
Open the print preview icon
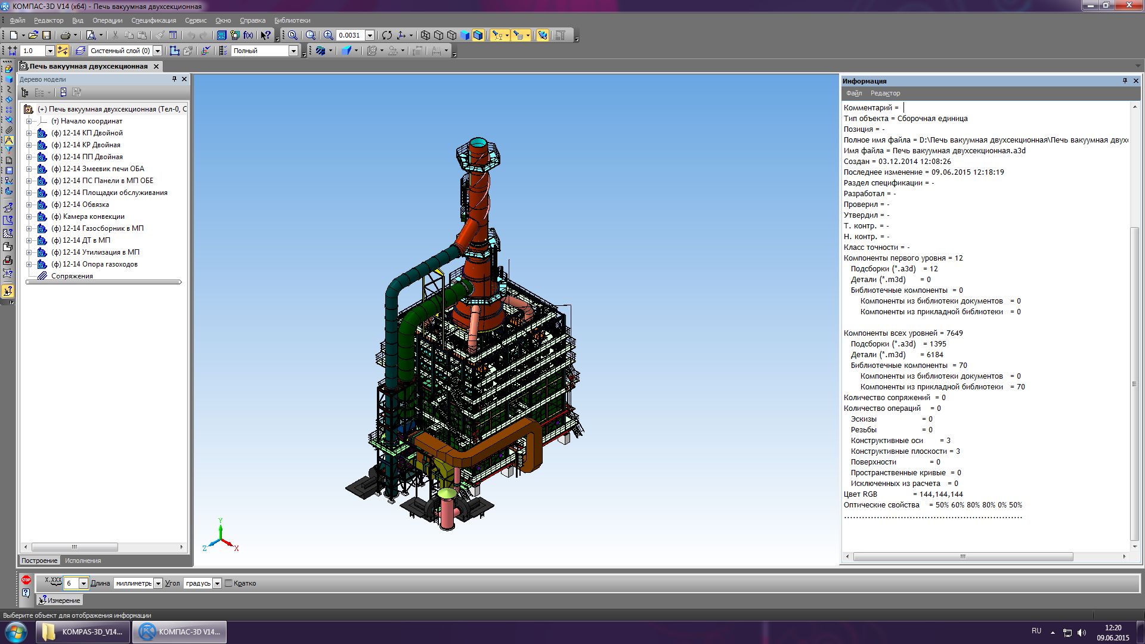(x=91, y=35)
